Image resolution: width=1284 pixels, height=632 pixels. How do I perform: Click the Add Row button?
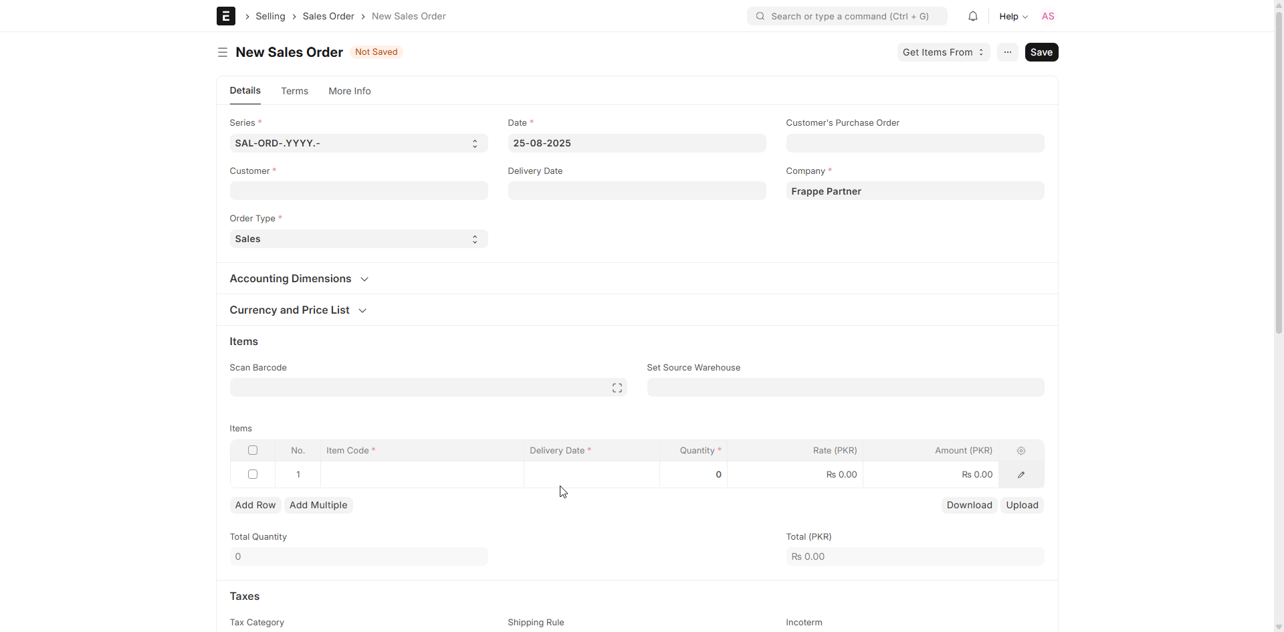click(x=255, y=505)
